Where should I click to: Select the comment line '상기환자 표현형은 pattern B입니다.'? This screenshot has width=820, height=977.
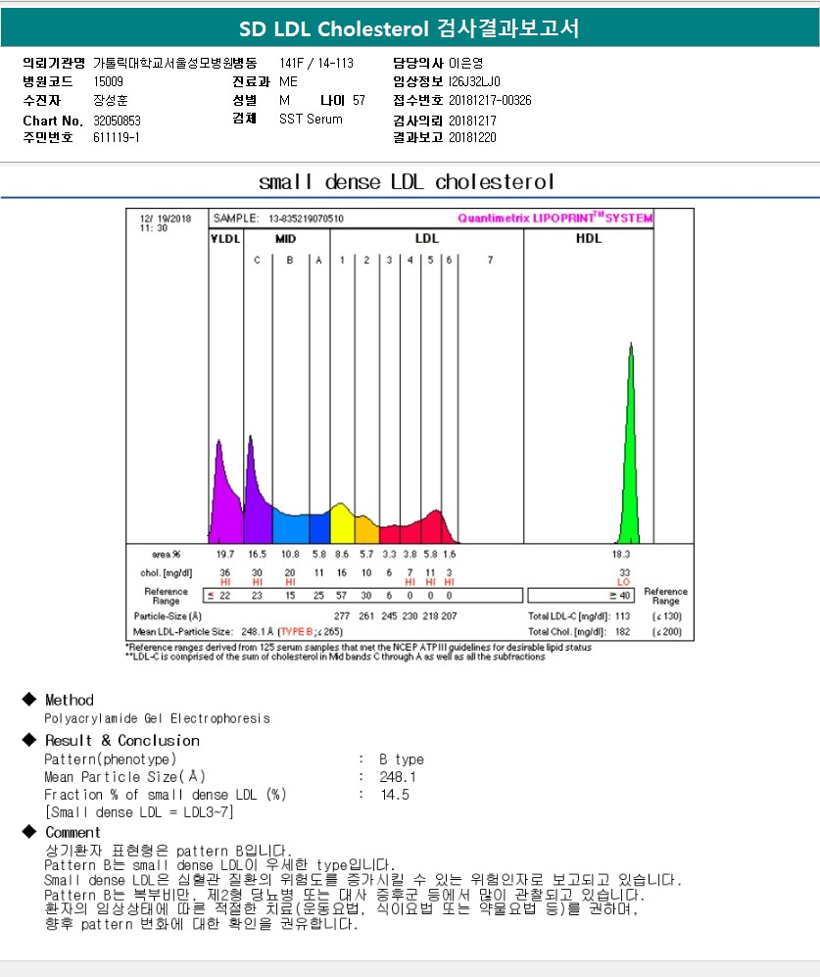click(168, 852)
